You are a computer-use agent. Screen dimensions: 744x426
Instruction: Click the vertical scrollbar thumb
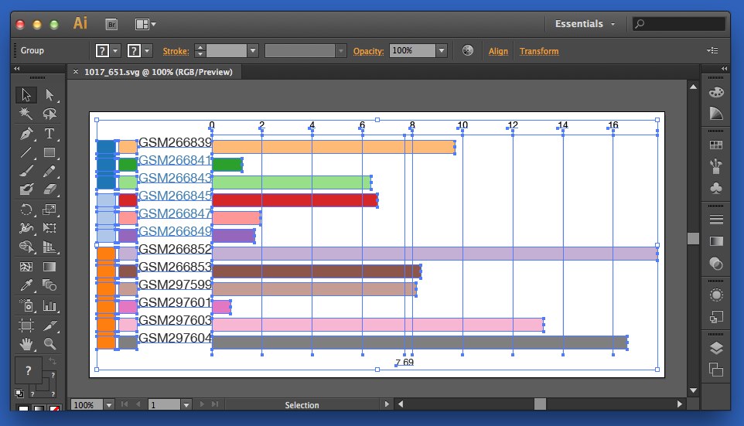(693, 238)
